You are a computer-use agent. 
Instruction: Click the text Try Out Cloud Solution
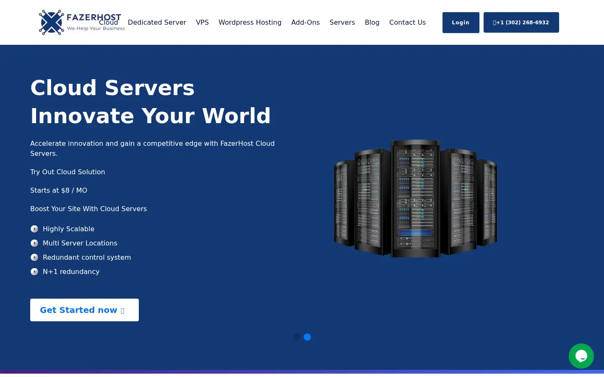(68, 172)
